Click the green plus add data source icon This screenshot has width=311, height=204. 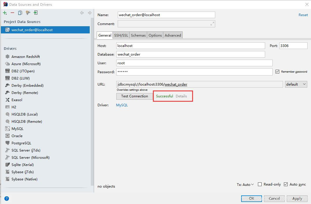tap(5, 13)
